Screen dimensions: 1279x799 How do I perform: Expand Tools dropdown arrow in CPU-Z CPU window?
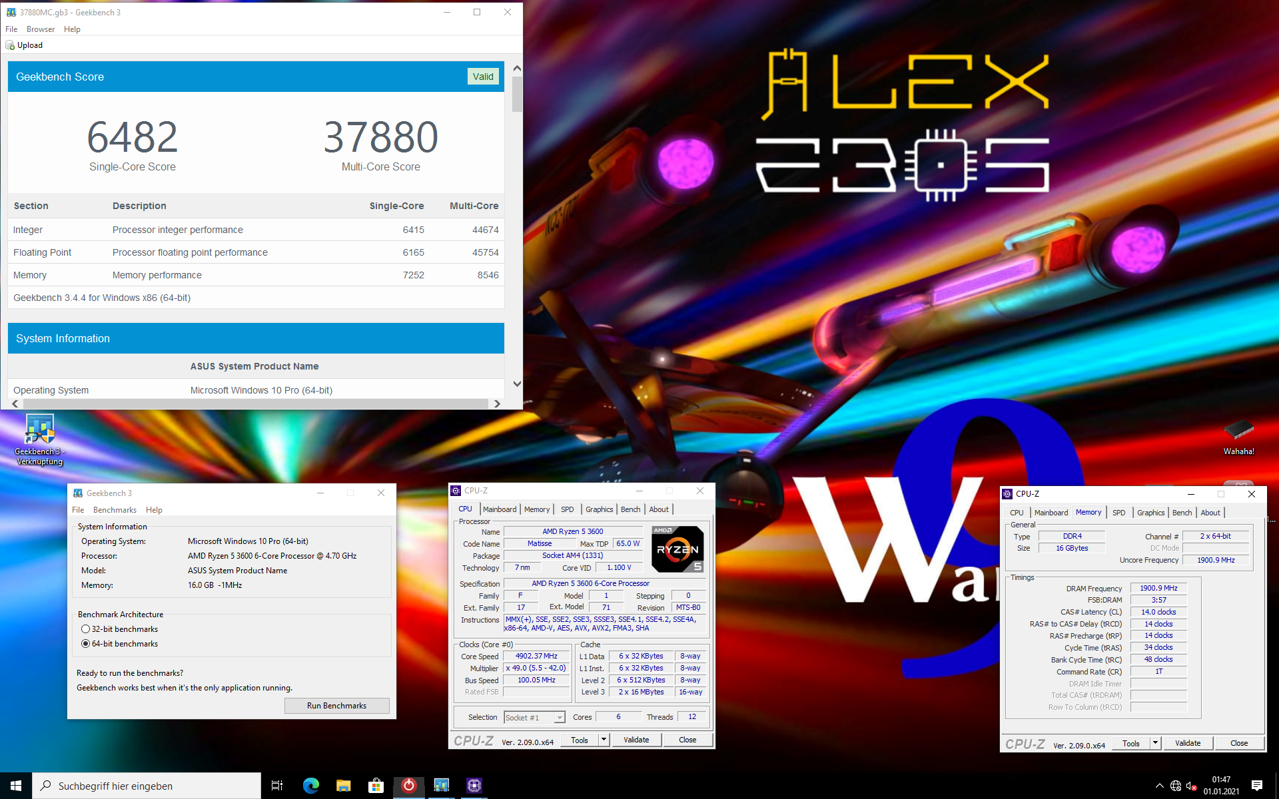pyautogui.click(x=604, y=740)
